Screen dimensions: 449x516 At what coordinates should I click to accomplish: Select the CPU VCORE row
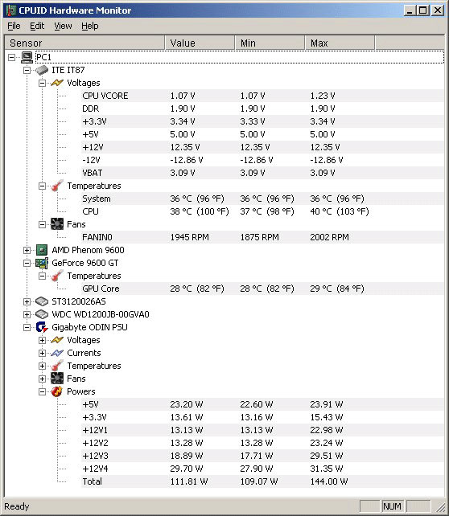(x=262, y=96)
